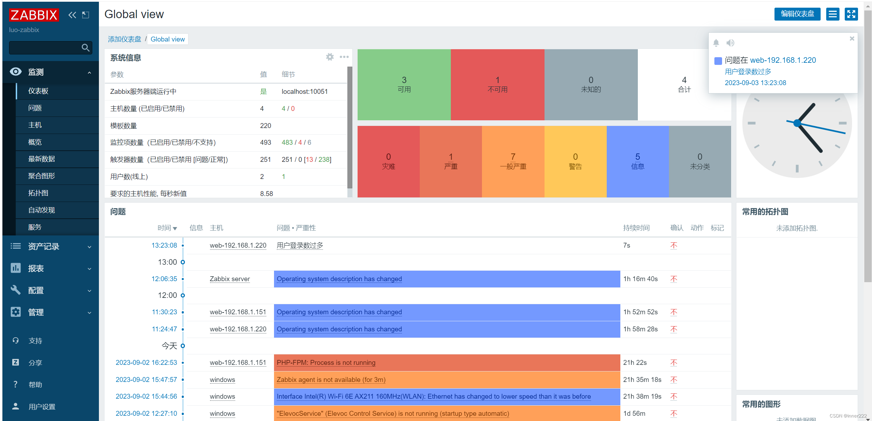Click the Support (支持) headset icon
Image resolution: width=872 pixels, height=421 pixels.
pyautogui.click(x=16, y=340)
